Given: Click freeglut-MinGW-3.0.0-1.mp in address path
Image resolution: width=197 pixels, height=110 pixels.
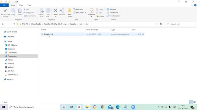Looking at the screenshot, I should (55, 24).
